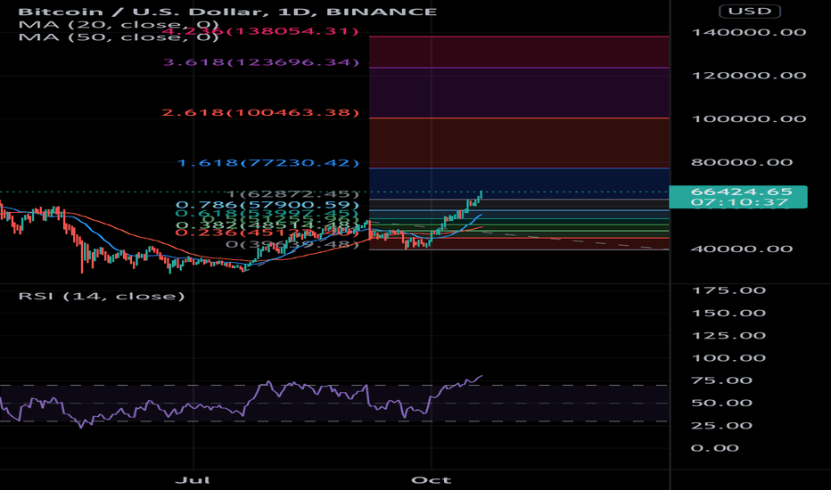Click the Oct time axis label
The width and height of the screenshot is (831, 490).
(431, 480)
